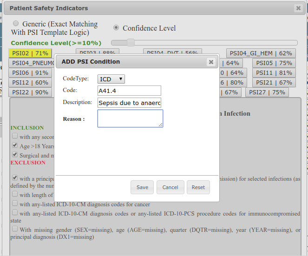
Task: Switch to the PSI05 | 75% tab
Action: click(x=274, y=63)
